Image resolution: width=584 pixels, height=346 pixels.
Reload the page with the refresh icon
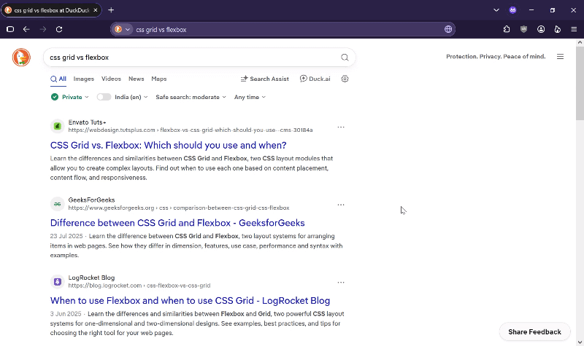point(59,29)
